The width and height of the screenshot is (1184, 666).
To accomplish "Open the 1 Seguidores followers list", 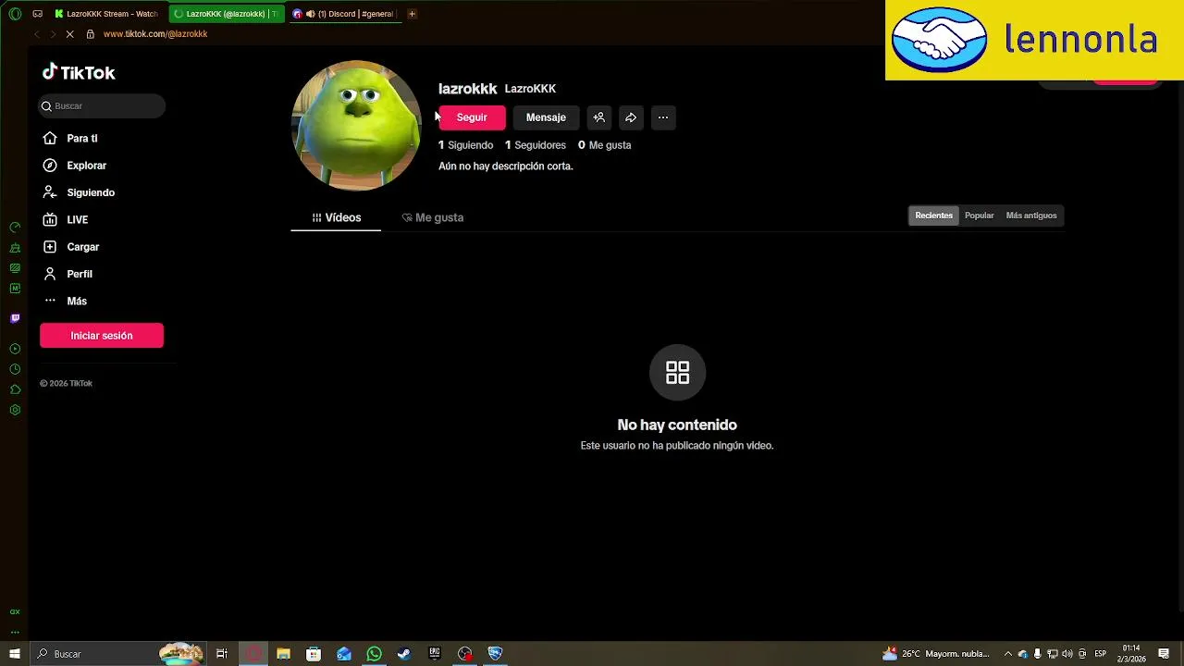I will pyautogui.click(x=536, y=145).
